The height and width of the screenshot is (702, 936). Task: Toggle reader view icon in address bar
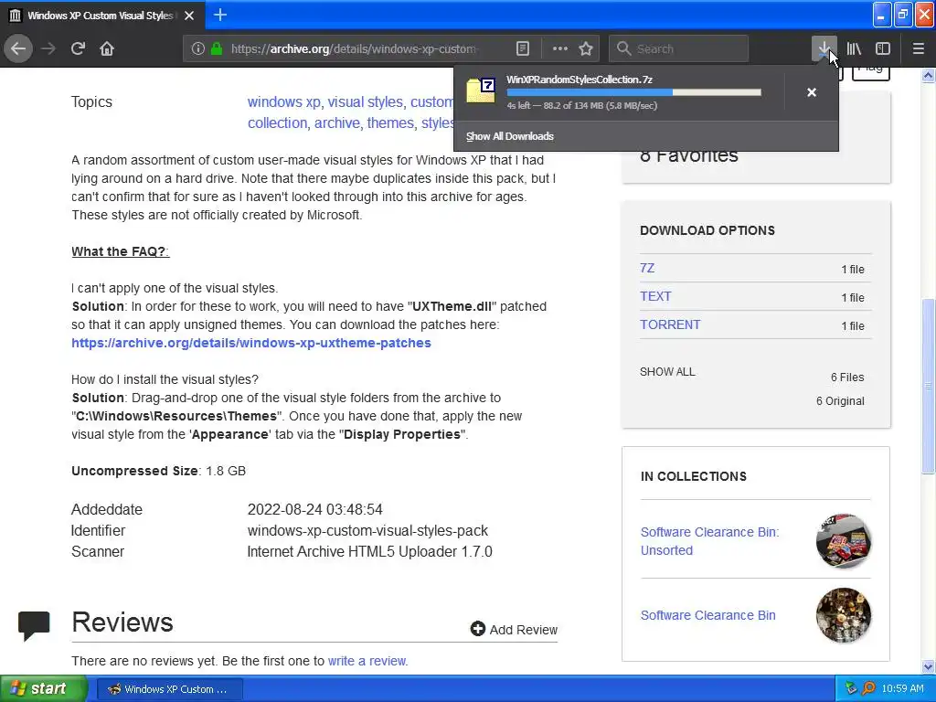click(522, 48)
